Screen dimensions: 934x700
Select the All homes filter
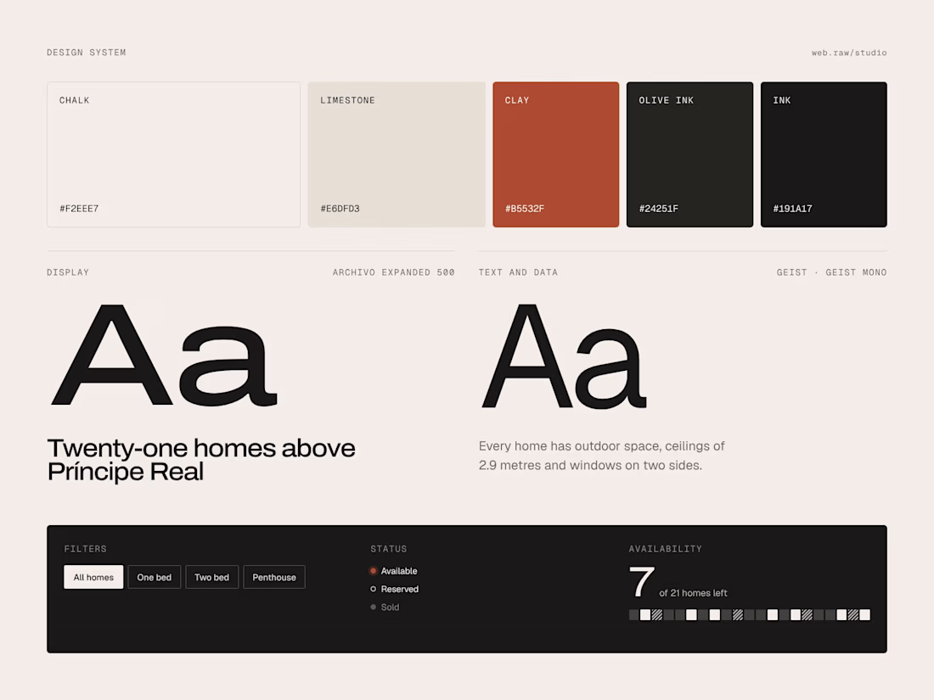click(93, 577)
